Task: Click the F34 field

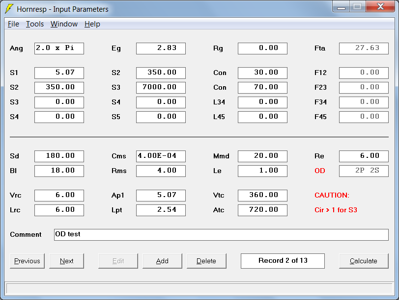Action: (x=364, y=102)
